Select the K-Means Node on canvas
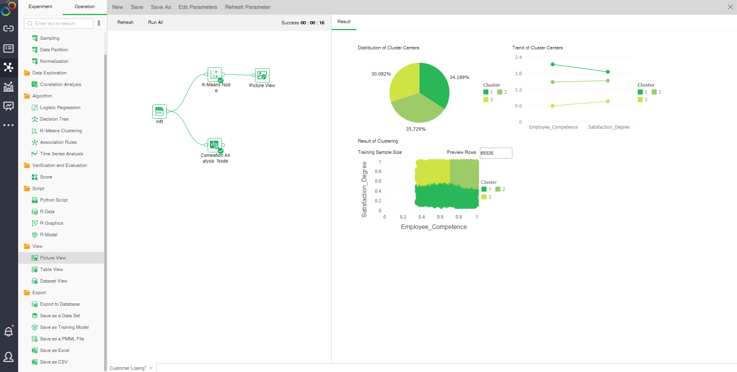 [215, 75]
